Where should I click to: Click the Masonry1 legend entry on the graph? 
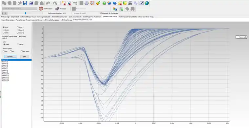tap(241, 37)
